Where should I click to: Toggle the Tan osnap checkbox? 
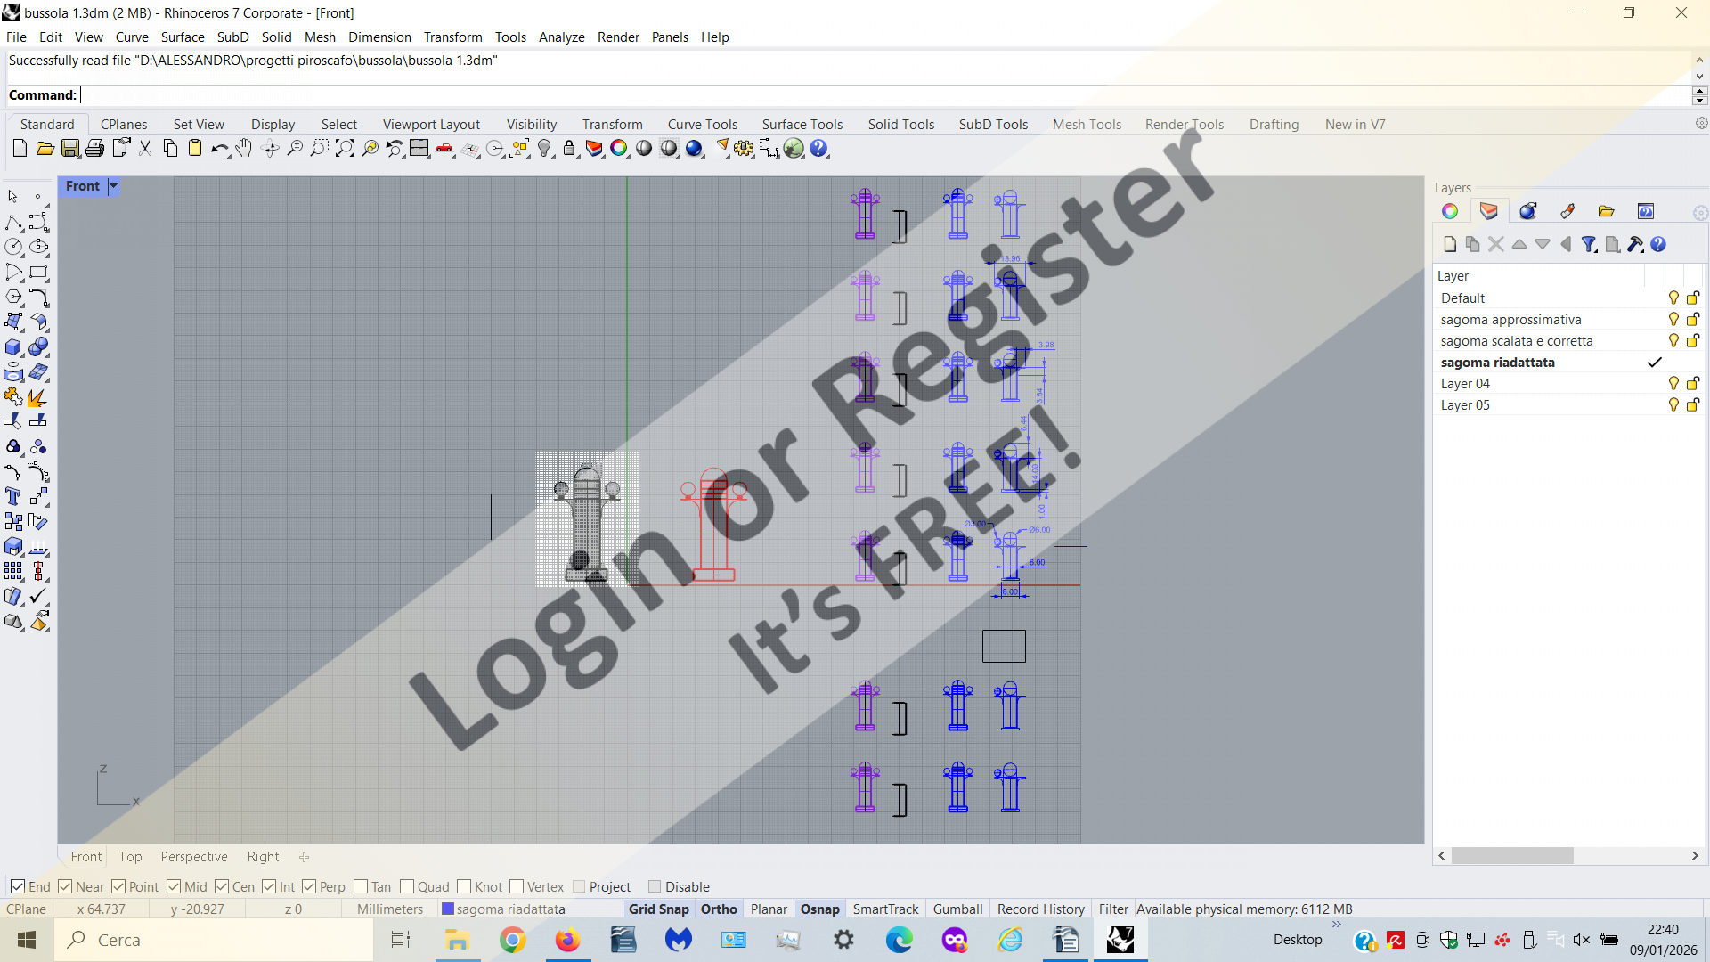pyautogui.click(x=361, y=886)
